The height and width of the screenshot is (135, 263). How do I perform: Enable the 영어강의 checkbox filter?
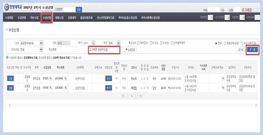(139, 43)
